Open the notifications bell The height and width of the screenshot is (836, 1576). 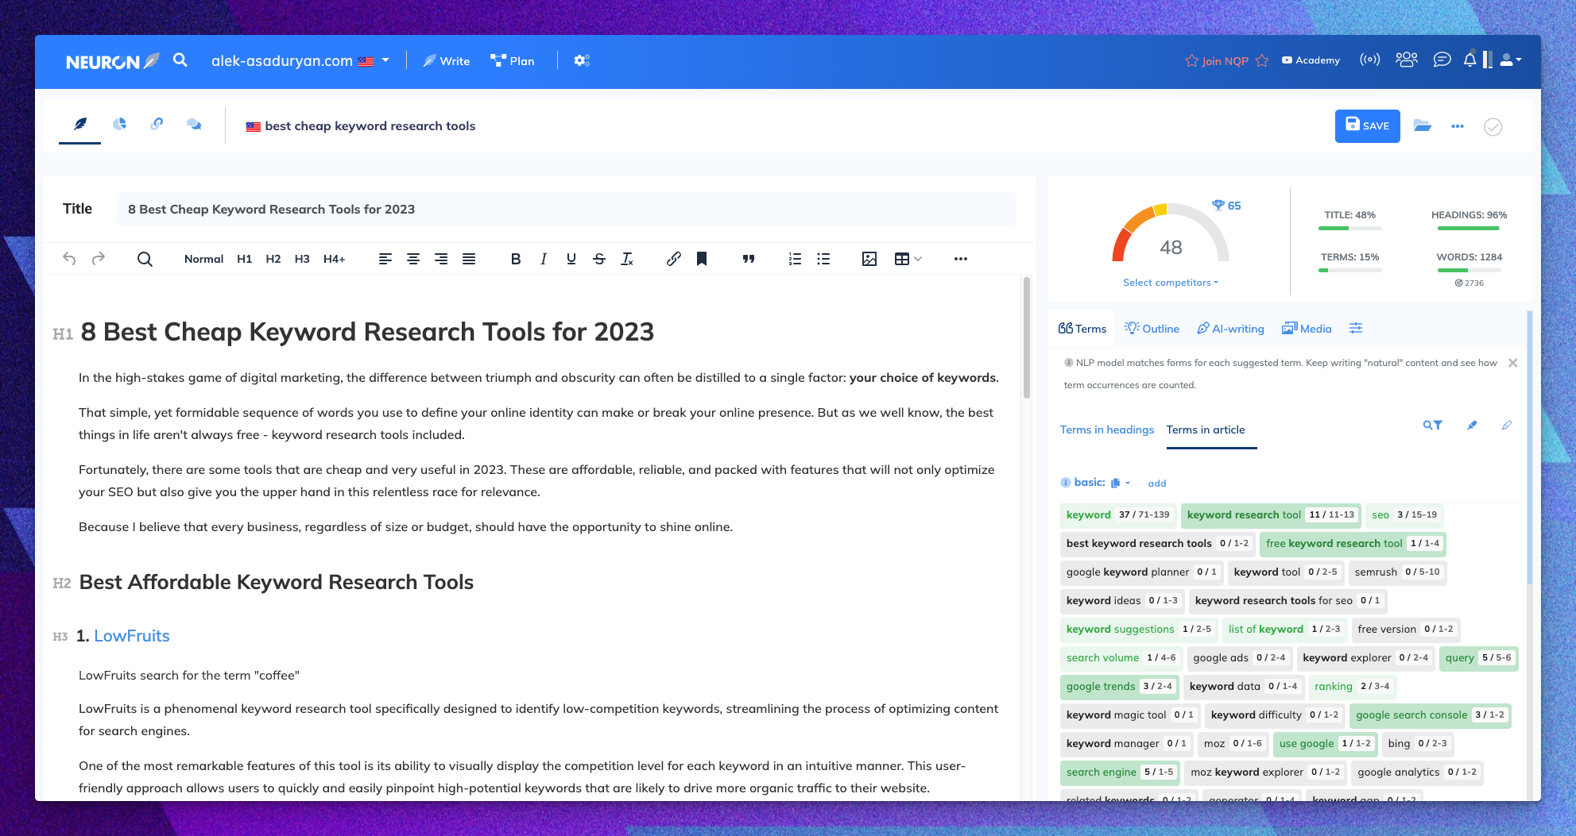(x=1470, y=60)
